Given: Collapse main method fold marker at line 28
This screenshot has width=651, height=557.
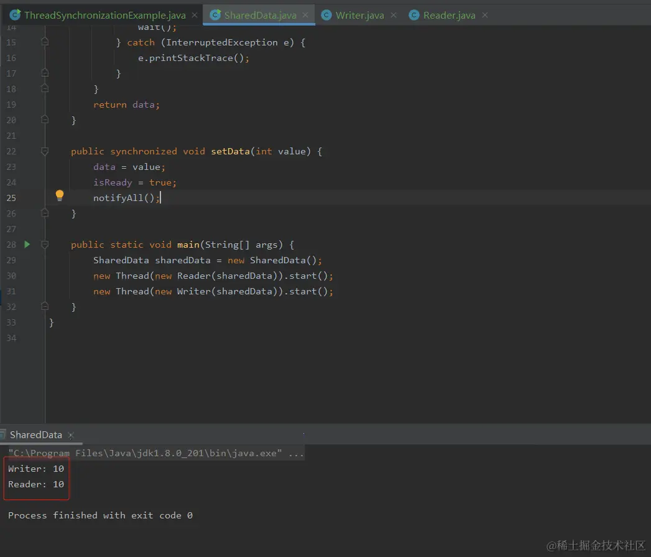Looking at the screenshot, I should tap(45, 245).
